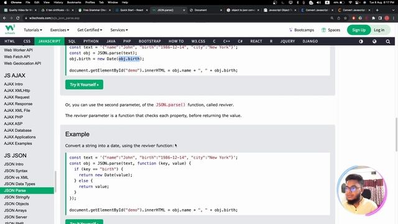Viewport: 398px width, 224px height.
Task: Open JSON Syntax in sidebar
Action: click(16, 170)
